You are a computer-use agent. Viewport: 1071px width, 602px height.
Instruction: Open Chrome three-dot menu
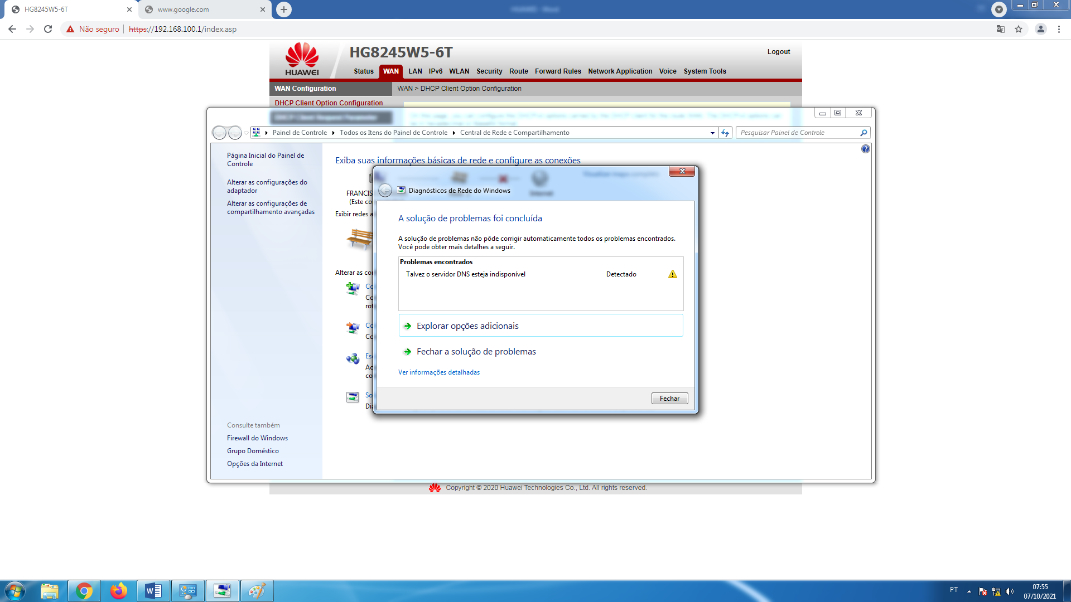(1059, 29)
